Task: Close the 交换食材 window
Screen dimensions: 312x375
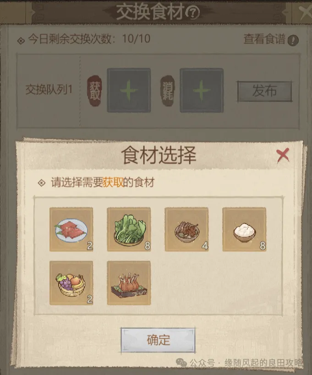Action: (x=305, y=12)
